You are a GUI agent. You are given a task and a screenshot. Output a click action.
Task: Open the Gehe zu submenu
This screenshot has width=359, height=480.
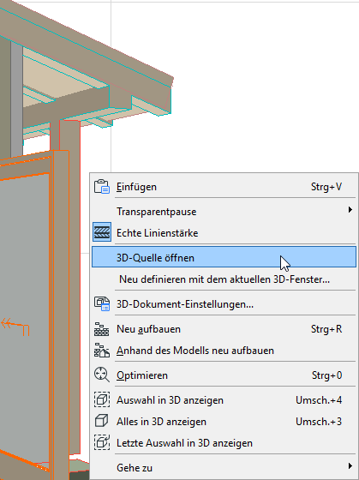tap(224, 468)
